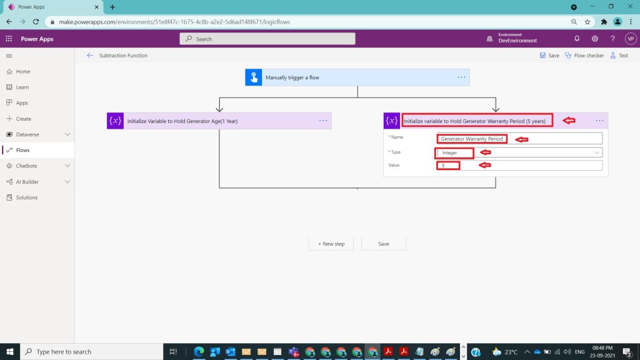Expand the AI Builder navigation section
The height and width of the screenshot is (360, 640).
point(67,182)
